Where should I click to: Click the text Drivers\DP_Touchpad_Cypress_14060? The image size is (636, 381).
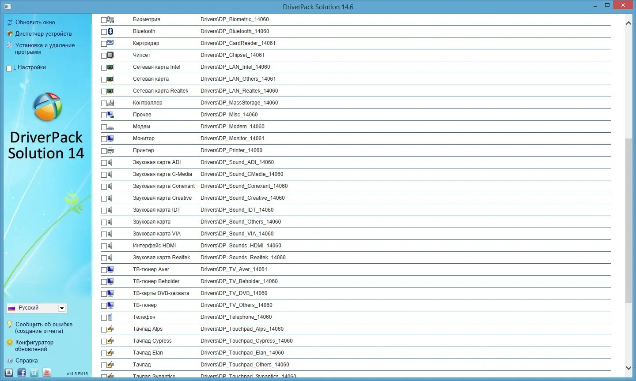(246, 341)
